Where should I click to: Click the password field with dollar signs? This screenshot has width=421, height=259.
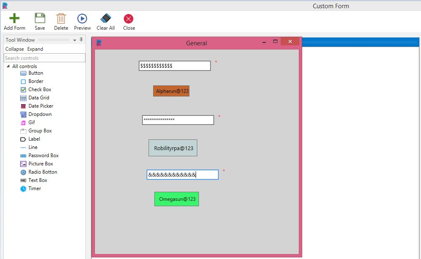tap(175, 66)
